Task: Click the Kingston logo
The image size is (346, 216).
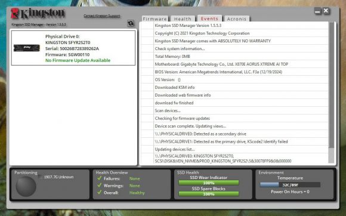Action: [x=38, y=14]
